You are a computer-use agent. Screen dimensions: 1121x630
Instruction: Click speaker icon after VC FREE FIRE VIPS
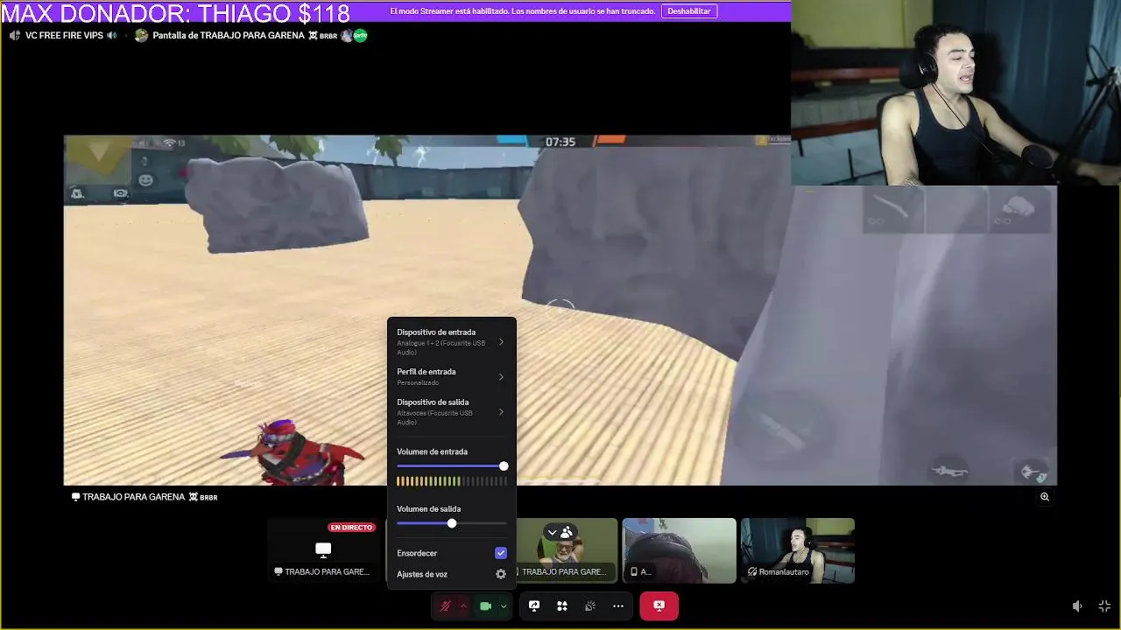[111, 36]
